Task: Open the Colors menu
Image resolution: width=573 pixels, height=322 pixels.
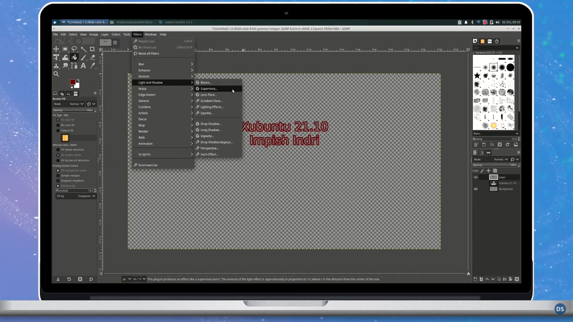Action: (116, 35)
